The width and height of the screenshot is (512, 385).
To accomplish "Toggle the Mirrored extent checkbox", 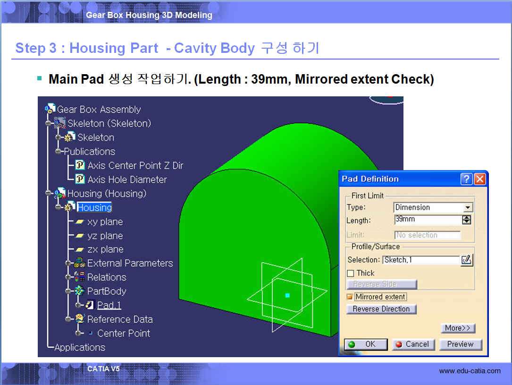I will tap(350, 297).
